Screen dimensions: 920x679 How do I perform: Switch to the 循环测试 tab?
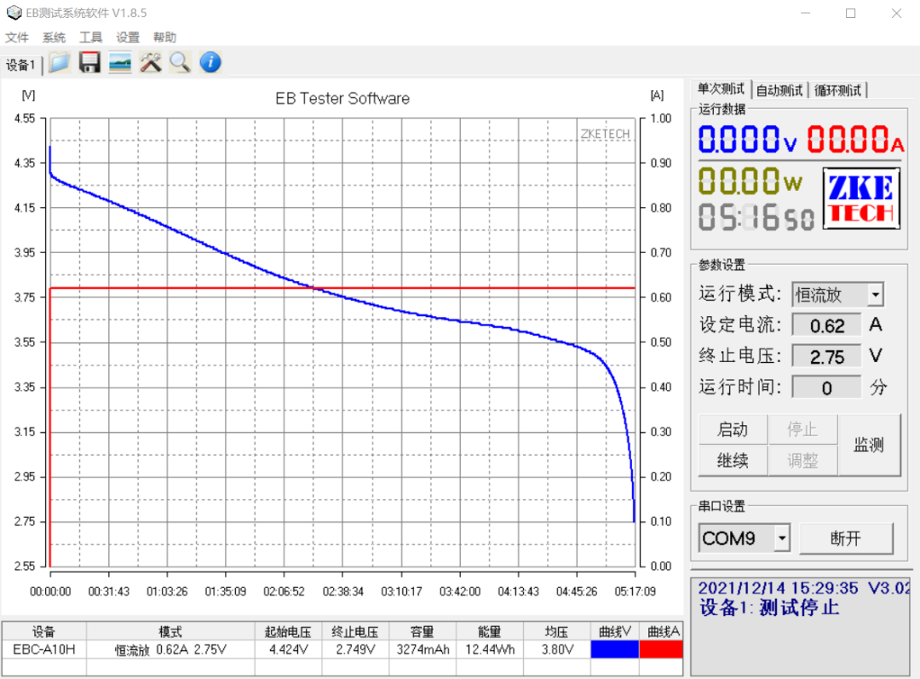tap(838, 90)
